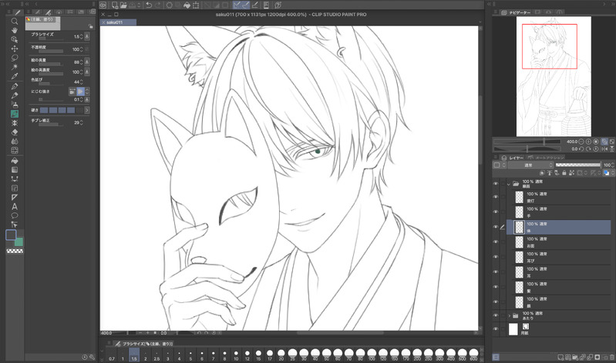Click the Scale/Rotate transform icon
616x363 pixels.
[x=196, y=5]
